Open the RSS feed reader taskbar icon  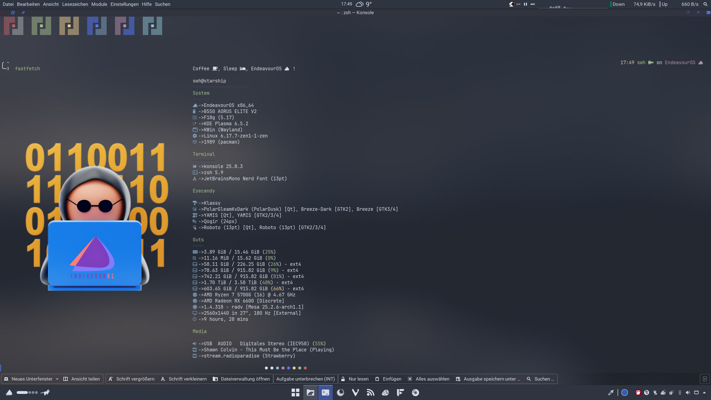[x=370, y=393]
